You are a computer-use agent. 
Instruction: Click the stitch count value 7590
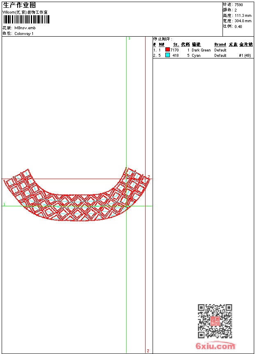(x=239, y=5)
